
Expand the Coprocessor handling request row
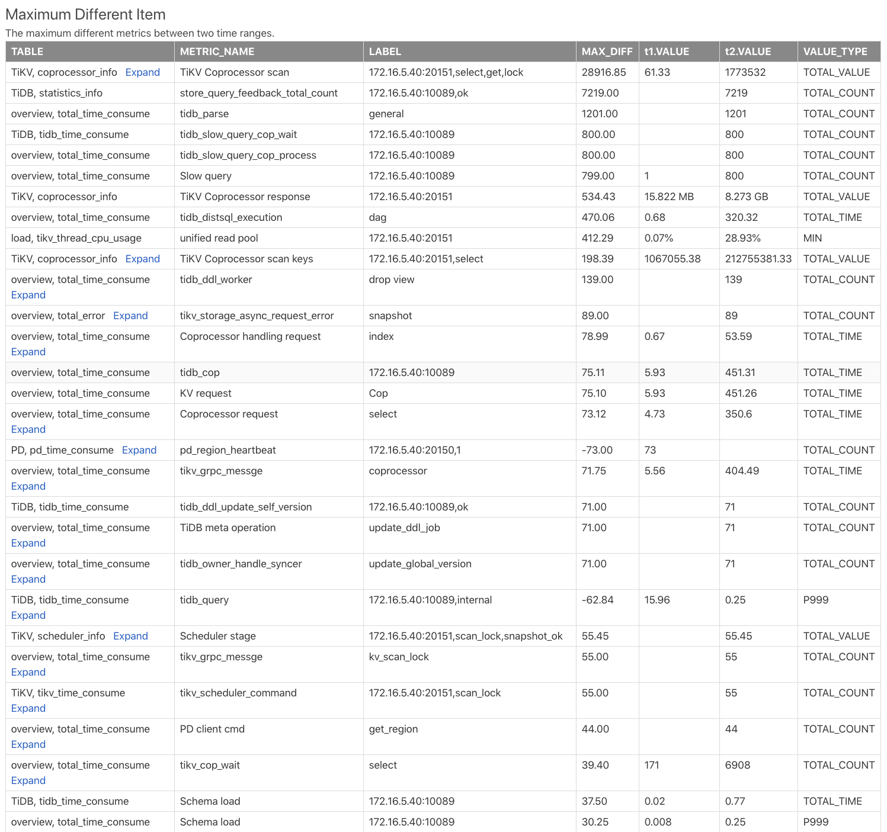pos(28,352)
